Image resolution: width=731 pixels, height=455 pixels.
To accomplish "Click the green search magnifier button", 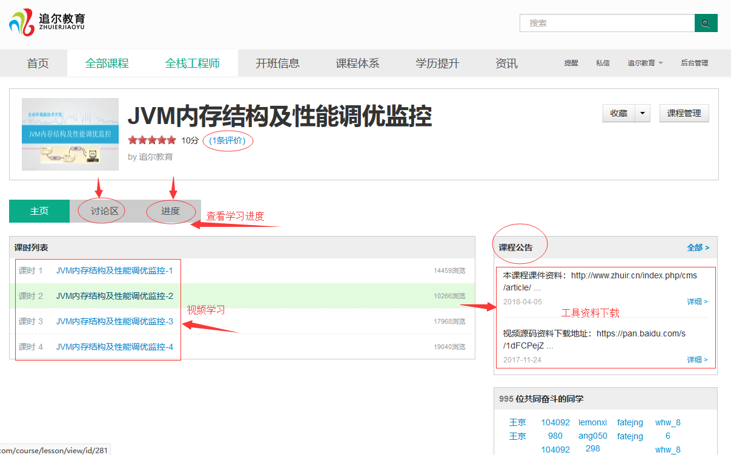I will 706,23.
